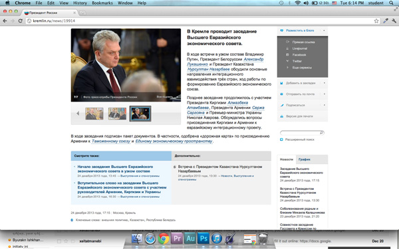This screenshot has height=249, width=399.
Task: Open Встреча с Президентом Казахстана additional link
Action: click(x=220, y=169)
